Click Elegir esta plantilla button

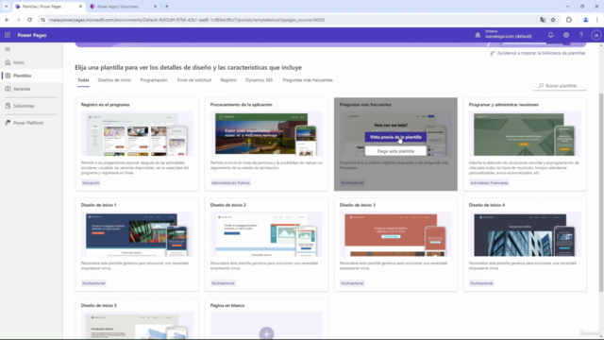[395, 151]
